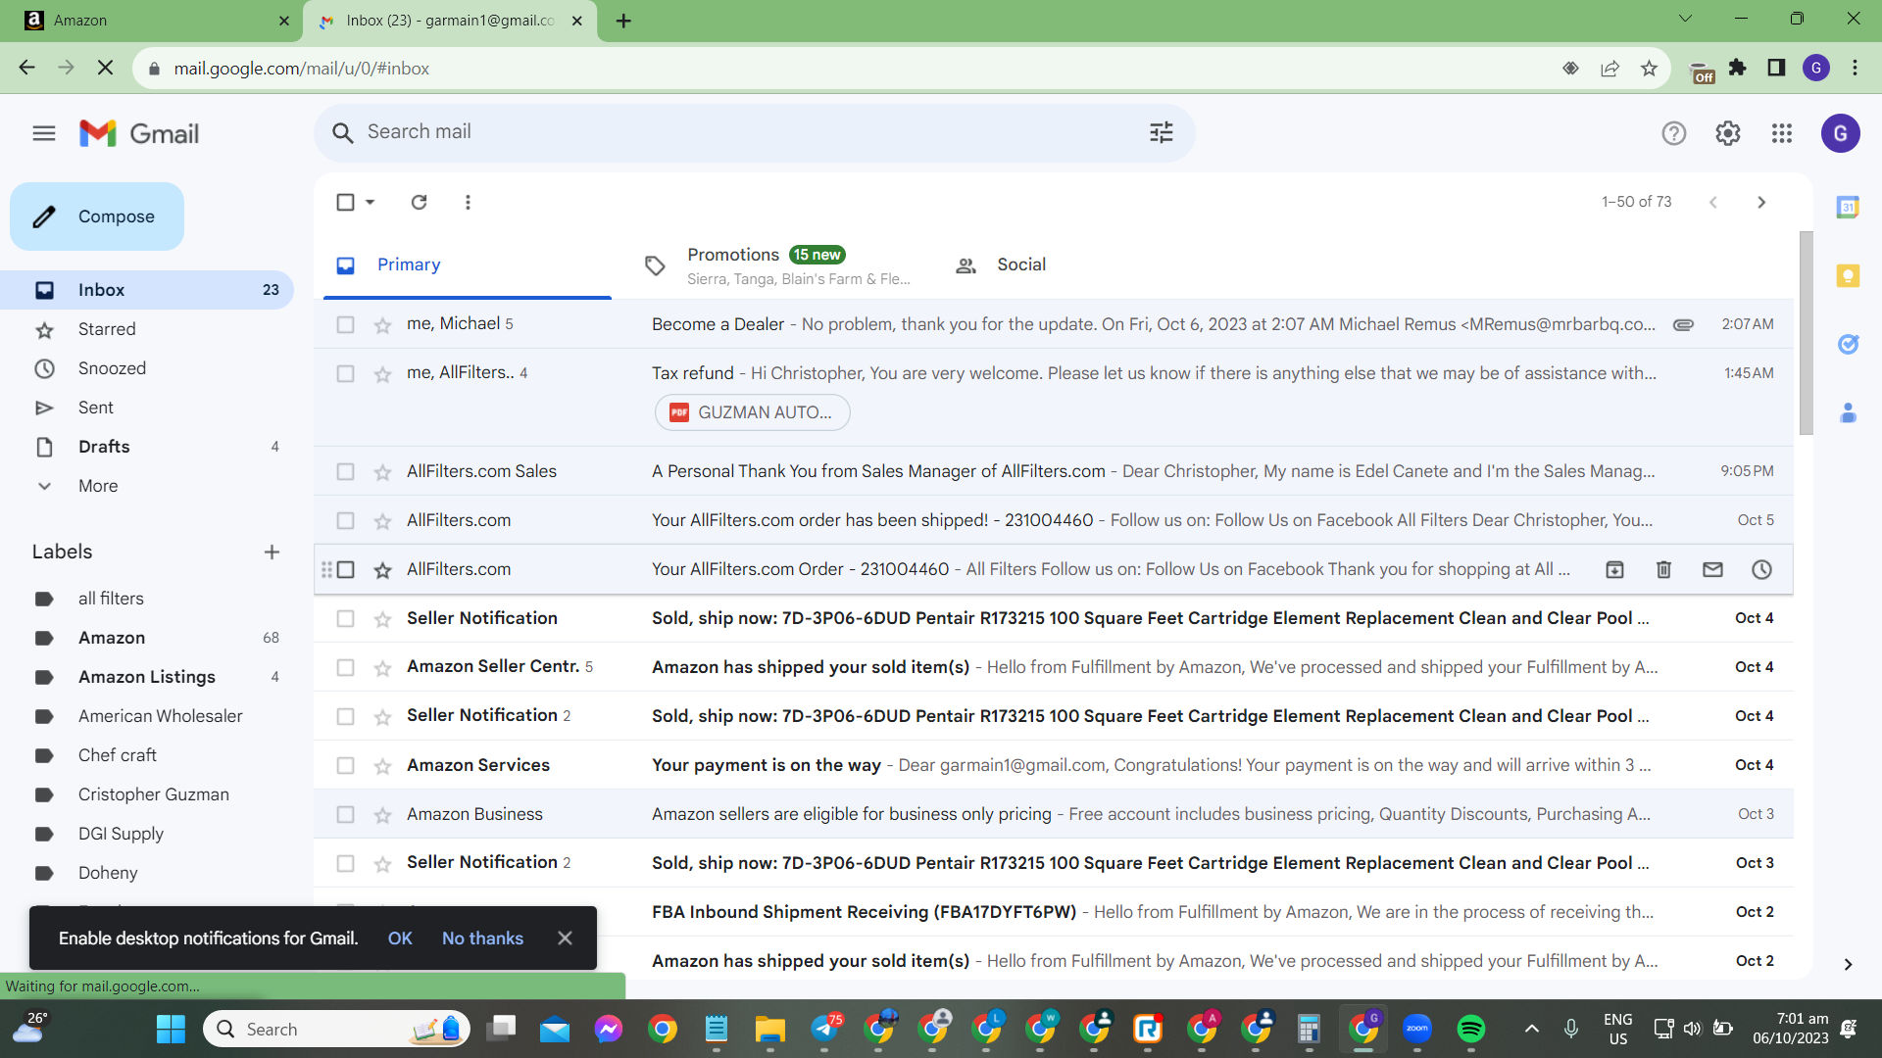Bookmark this page with the star icon
This screenshot has height=1058, width=1882.
[x=1649, y=68]
